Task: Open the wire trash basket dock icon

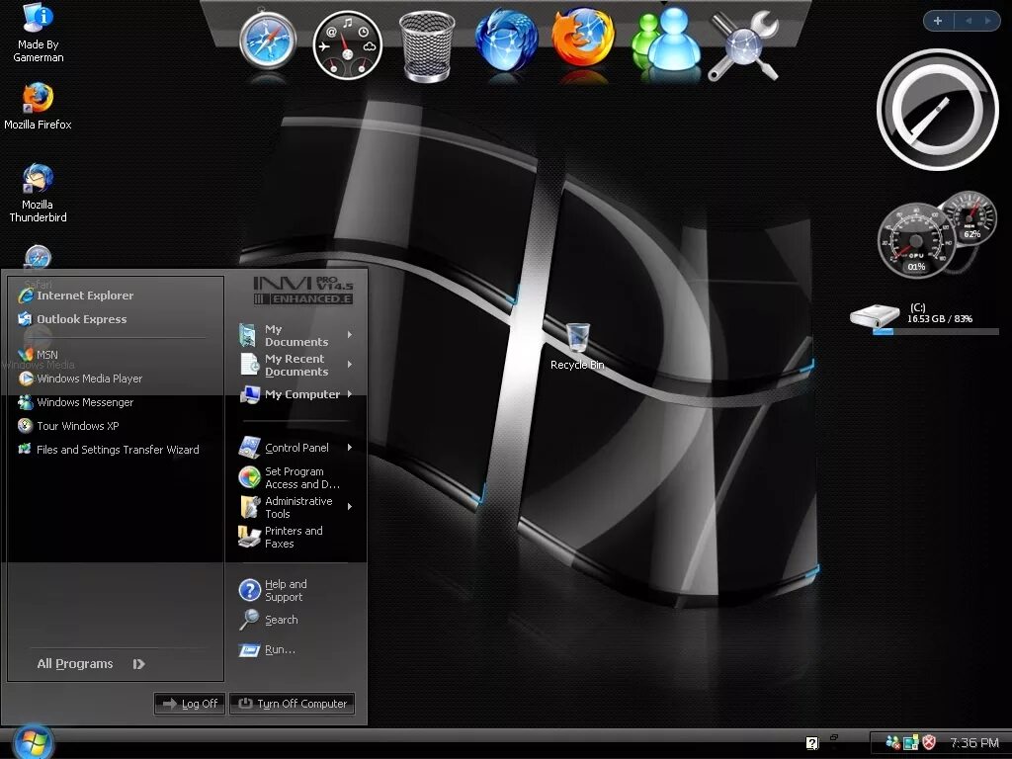Action: 427,46
